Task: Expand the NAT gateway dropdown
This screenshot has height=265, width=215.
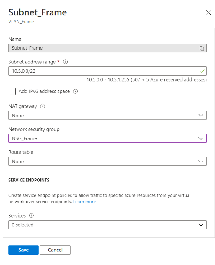Action: [107, 116]
